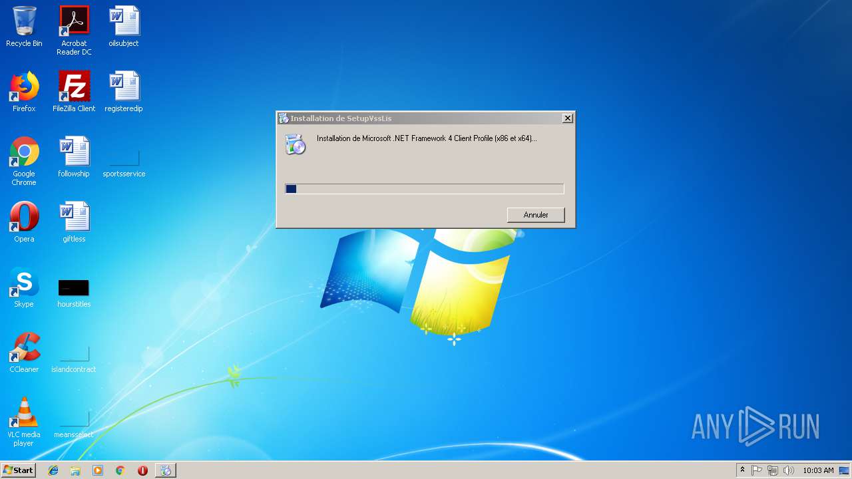852x479 pixels.
Task: Select the meansselect desktop item
Action: pyautogui.click(x=74, y=425)
